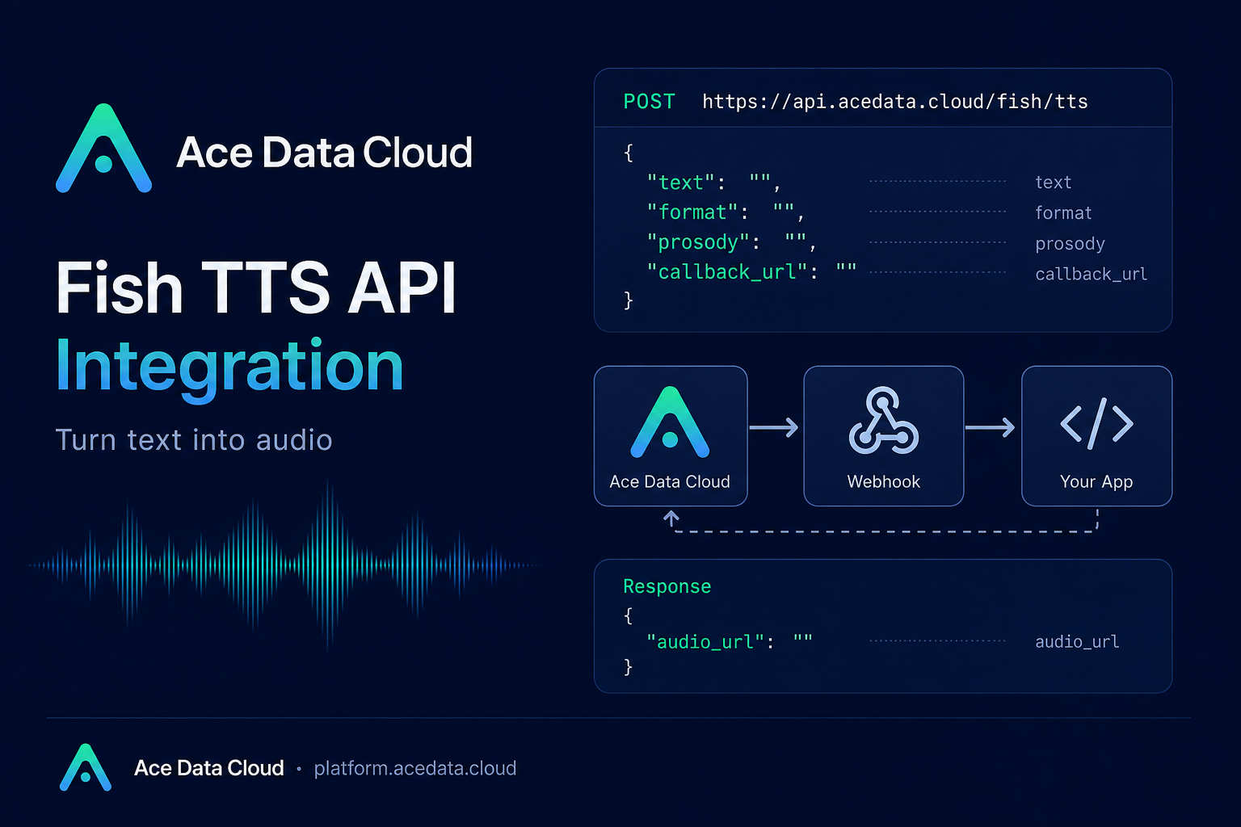Click the "Ace Data Cloud" label under the flow card logo
1241x827 pixels.
tap(670, 482)
